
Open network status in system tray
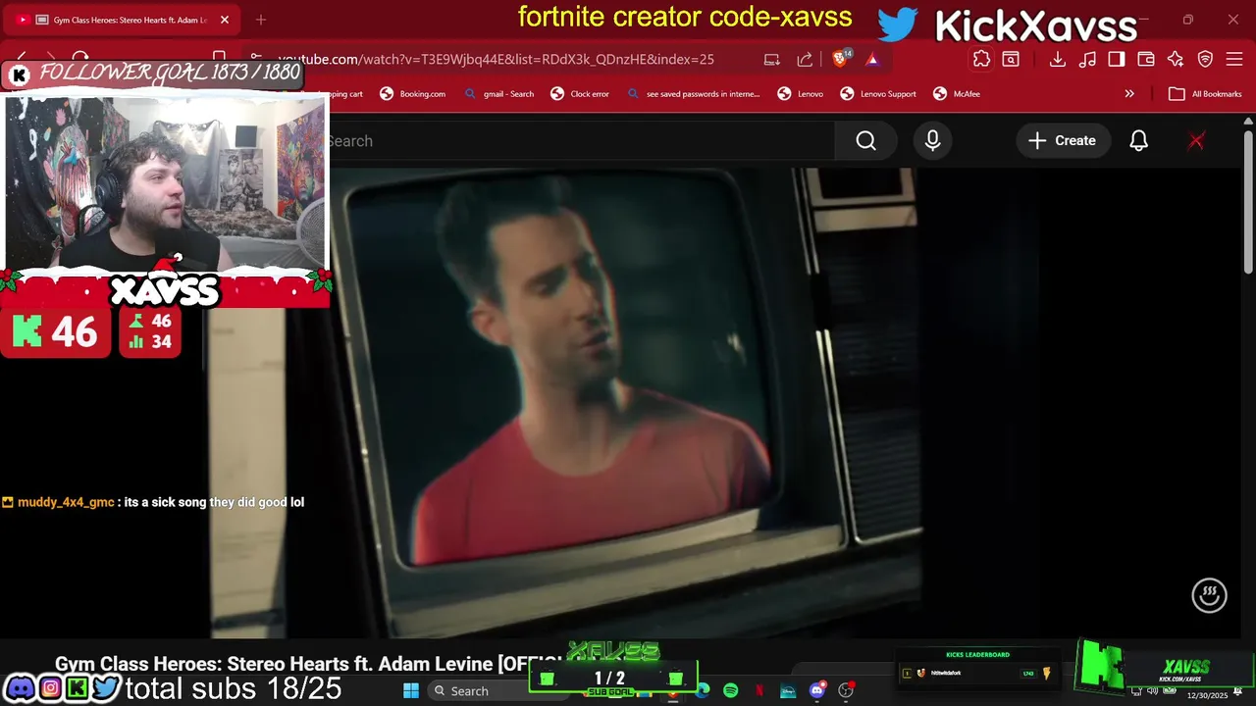[1136, 690]
